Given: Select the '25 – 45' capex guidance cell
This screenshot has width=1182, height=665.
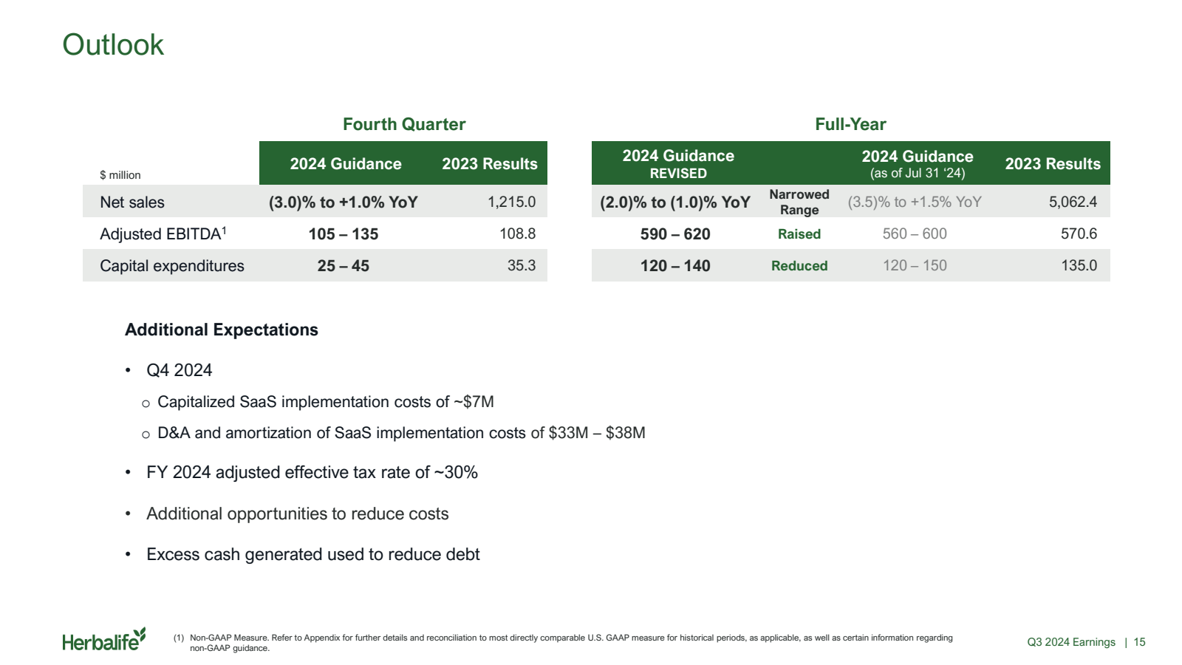Looking at the screenshot, I should 344,266.
